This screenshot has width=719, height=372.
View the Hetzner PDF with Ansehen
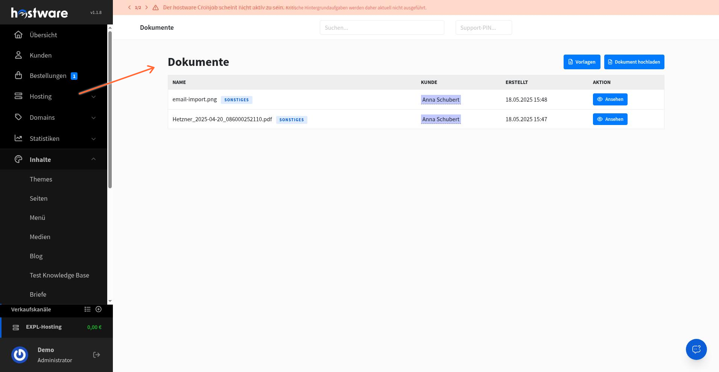coord(610,119)
